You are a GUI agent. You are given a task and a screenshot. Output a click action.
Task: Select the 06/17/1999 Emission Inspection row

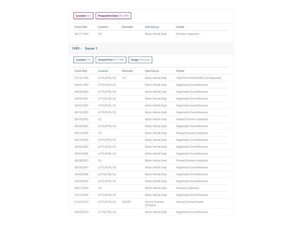pos(151,34)
